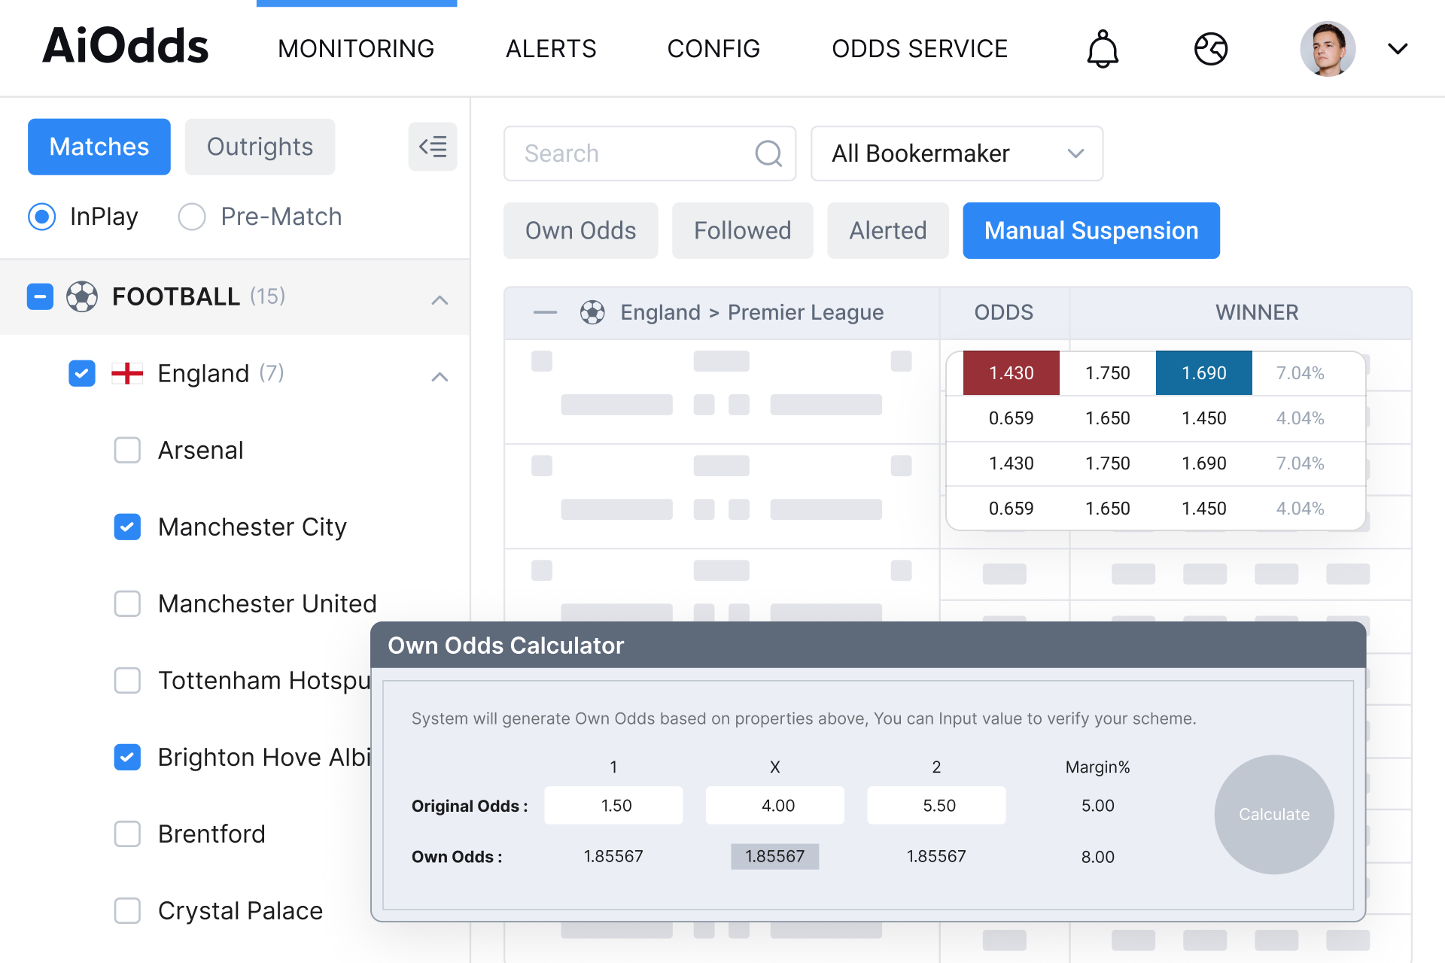Switch to the Outrights tab
Viewport: 1445px width, 963px height.
pos(260,147)
